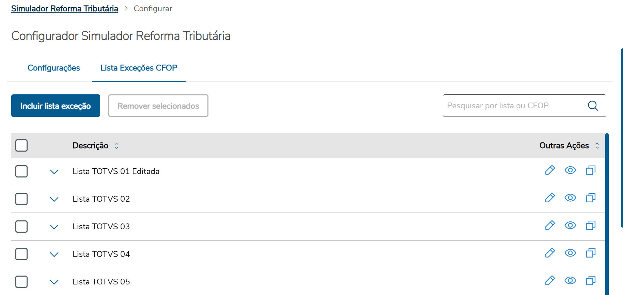Click the copy icon for Lista TOTVS 05
The width and height of the screenshot is (623, 295).
[591, 280]
